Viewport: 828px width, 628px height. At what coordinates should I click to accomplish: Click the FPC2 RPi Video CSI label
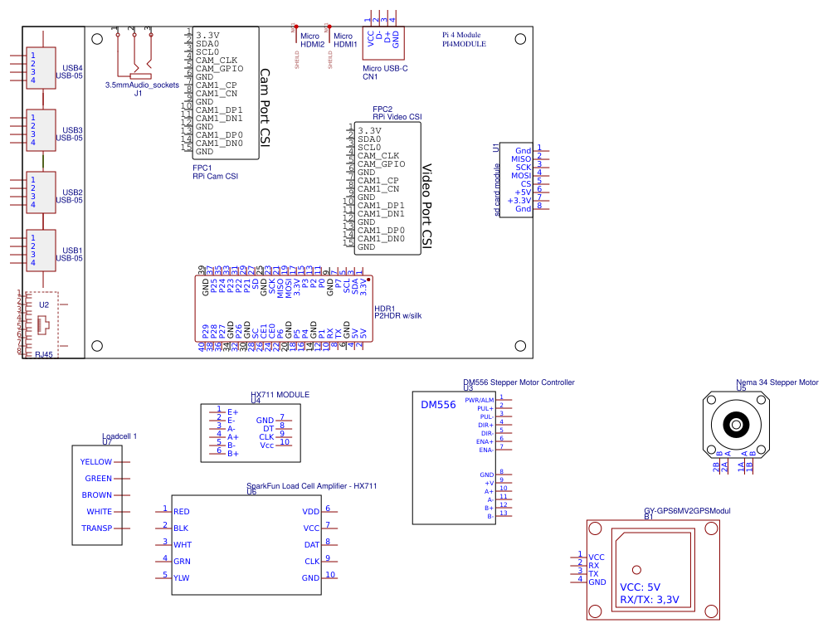point(397,113)
